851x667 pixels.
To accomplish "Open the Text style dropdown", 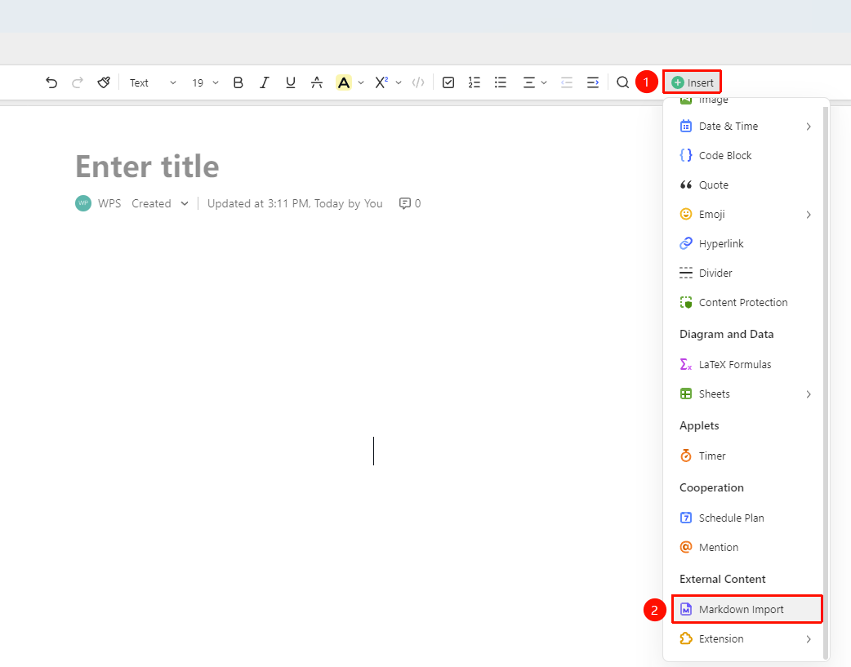I will [x=153, y=82].
